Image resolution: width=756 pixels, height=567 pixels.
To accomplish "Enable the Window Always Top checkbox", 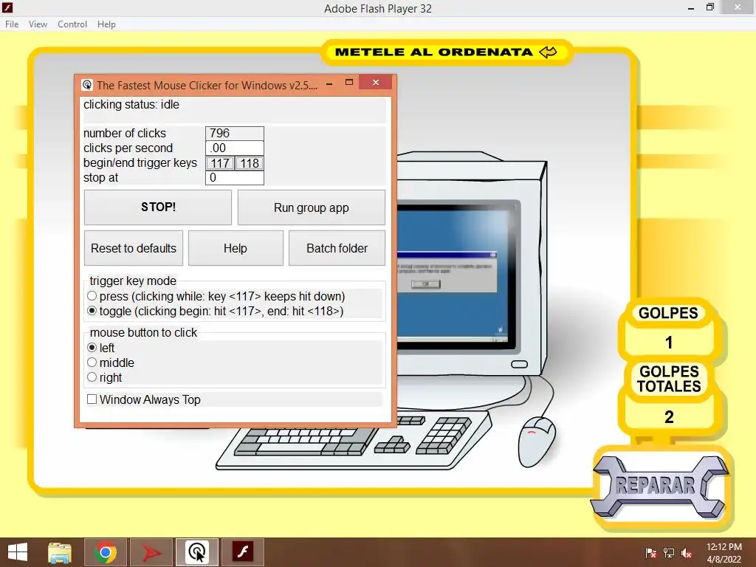I will coord(92,399).
